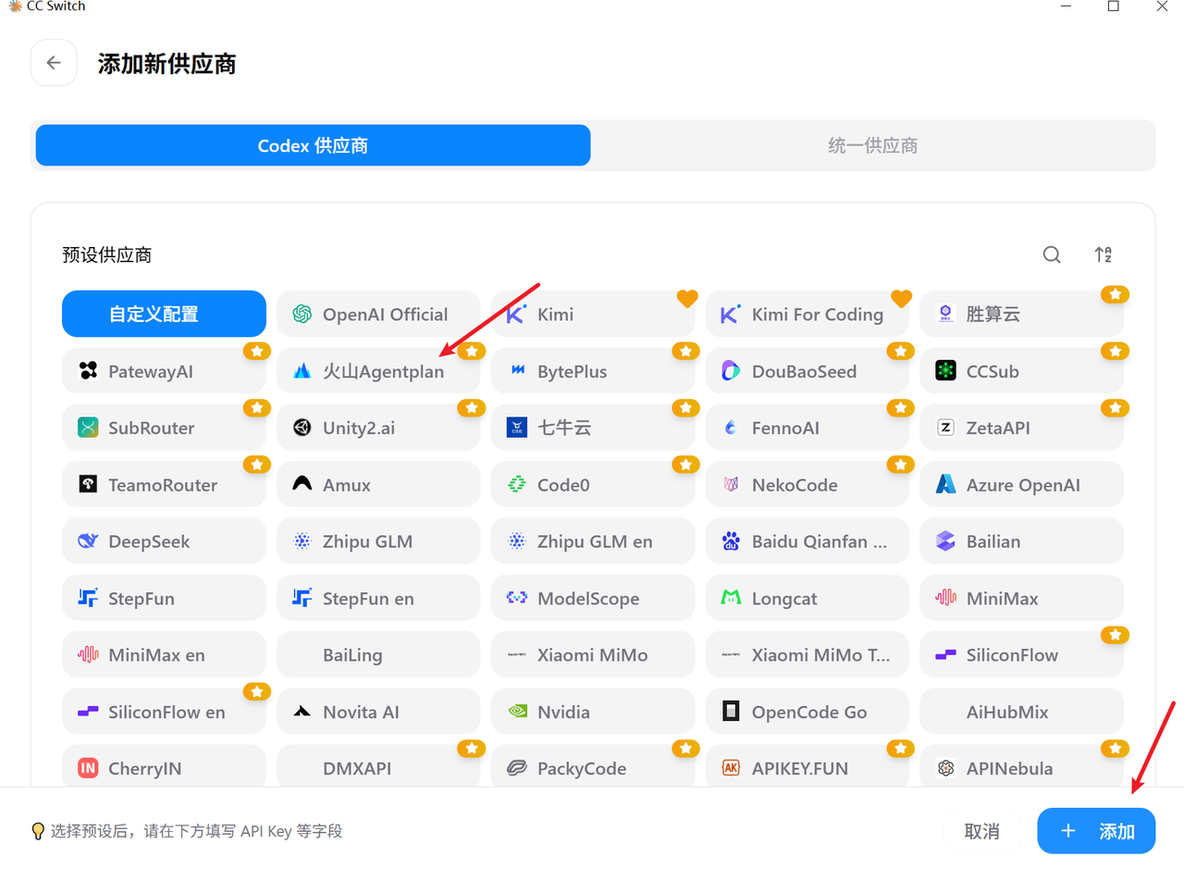The image size is (1184, 869).
Task: Select DouBaoSeed provider
Action: 808,371
